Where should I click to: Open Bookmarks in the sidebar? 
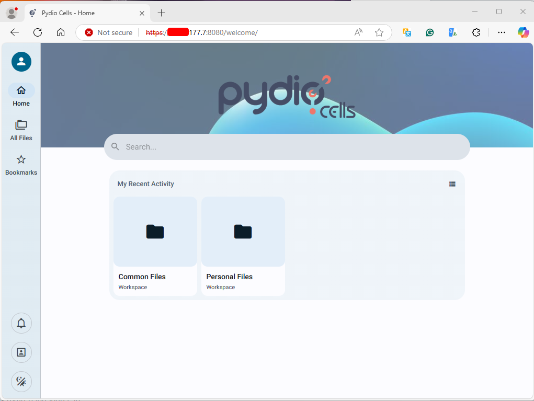pos(21,165)
